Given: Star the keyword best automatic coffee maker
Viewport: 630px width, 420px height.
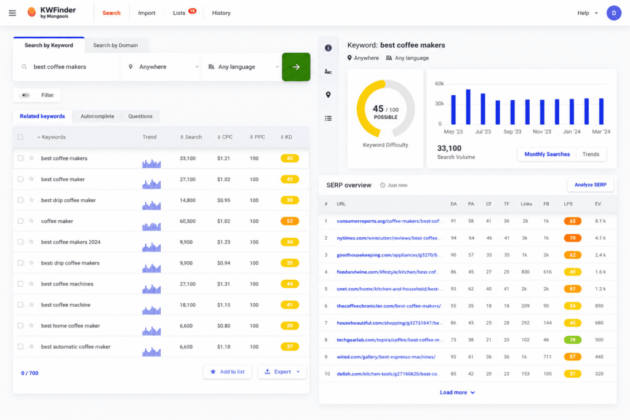Looking at the screenshot, I should [x=31, y=346].
